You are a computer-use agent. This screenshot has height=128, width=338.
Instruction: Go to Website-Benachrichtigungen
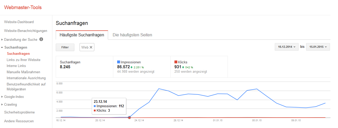click(26, 31)
